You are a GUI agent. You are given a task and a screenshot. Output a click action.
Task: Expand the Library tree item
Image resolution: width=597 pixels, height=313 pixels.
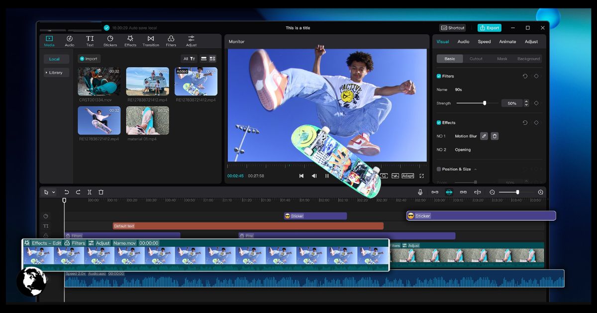tap(54, 73)
